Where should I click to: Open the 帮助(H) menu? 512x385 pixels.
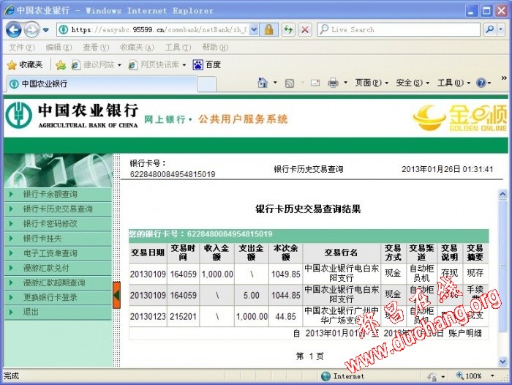pos(215,48)
